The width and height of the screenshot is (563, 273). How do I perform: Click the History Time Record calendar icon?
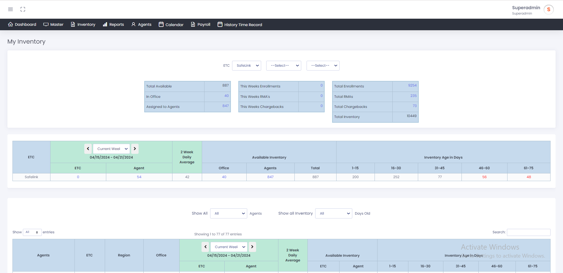[x=220, y=24]
